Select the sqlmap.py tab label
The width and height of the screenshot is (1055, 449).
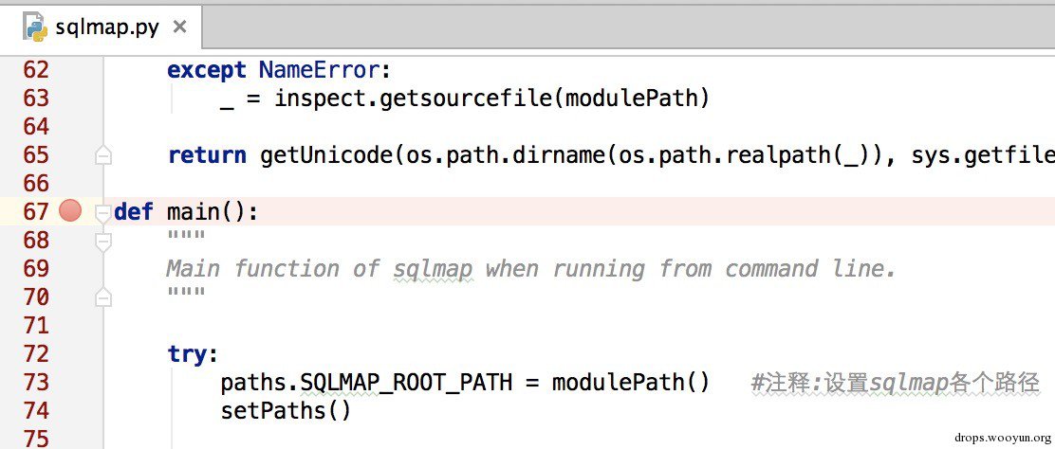pos(106,27)
